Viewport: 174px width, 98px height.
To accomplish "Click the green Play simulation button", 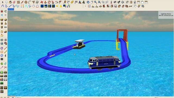I will [2, 40].
